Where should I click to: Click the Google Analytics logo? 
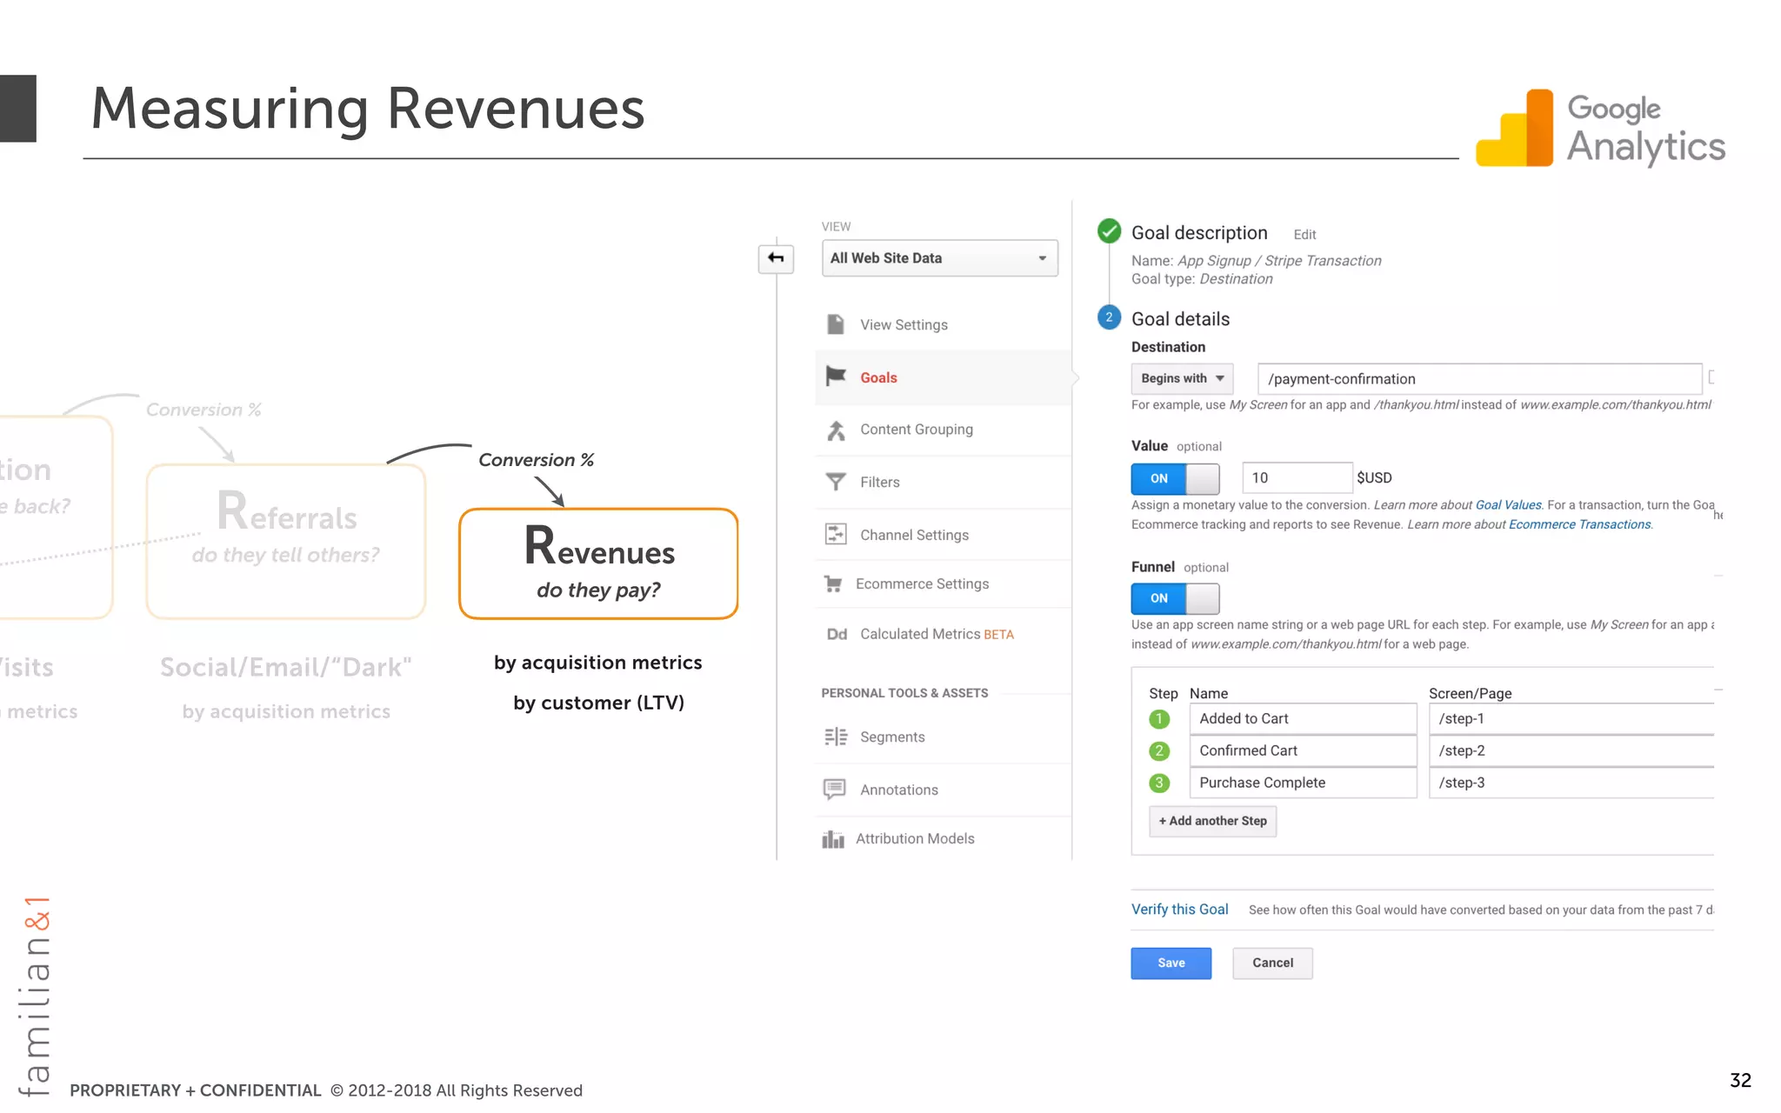point(1601,129)
